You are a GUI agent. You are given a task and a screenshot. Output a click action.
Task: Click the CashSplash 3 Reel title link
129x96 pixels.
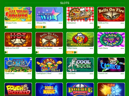pyautogui.click(x=44, y=73)
